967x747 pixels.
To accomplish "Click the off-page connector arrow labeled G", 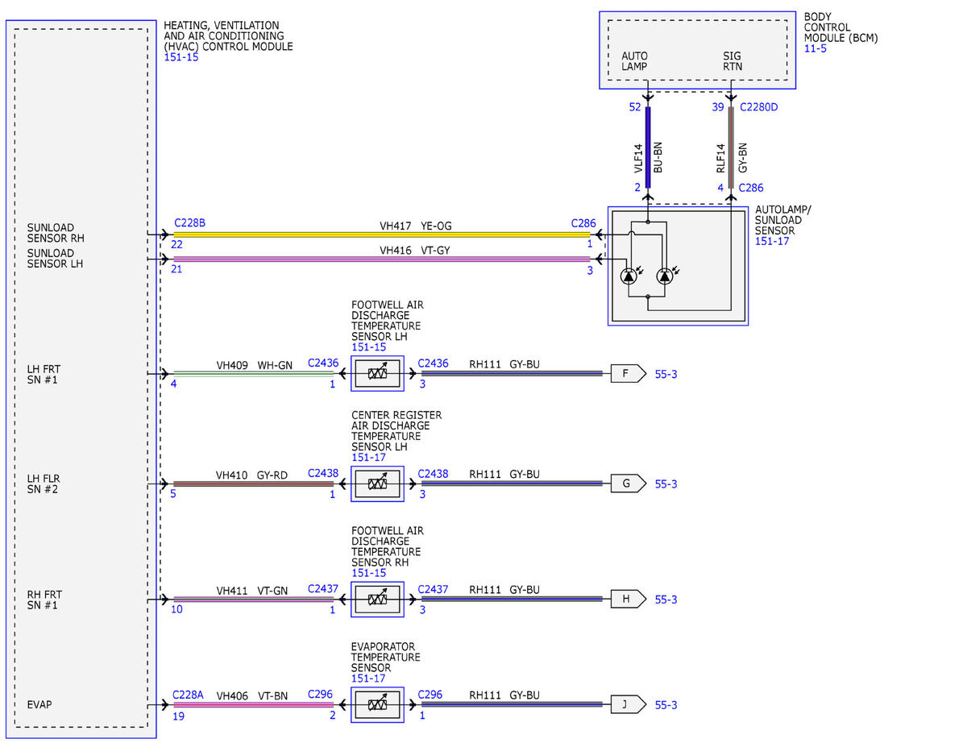I will coord(629,483).
